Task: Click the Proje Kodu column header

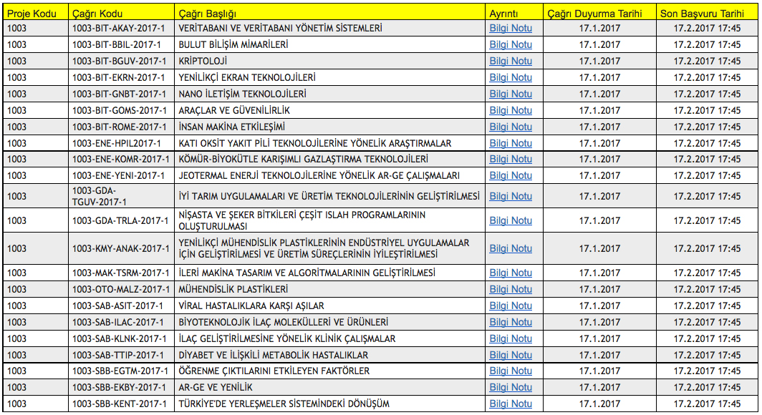Action: [x=29, y=13]
